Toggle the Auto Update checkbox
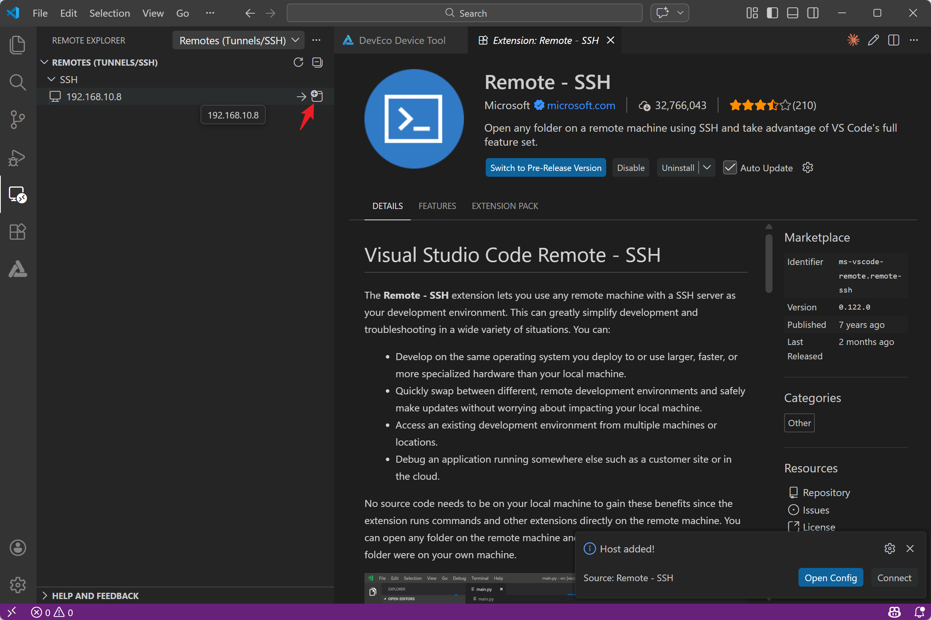This screenshot has height=620, width=931. point(730,168)
